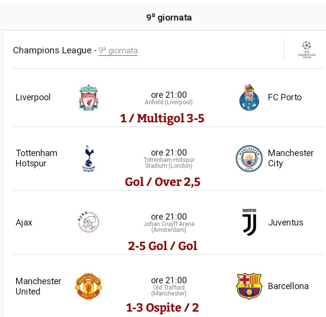Open the Tottenham Hotspur cockerel logo

pyautogui.click(x=89, y=158)
